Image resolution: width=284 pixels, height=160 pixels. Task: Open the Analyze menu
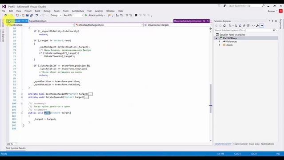pyautogui.click(x=99, y=11)
